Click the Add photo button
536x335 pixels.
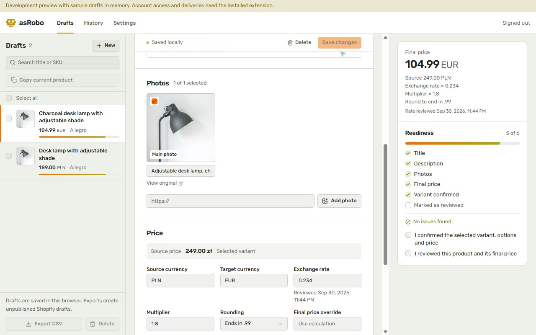(339, 201)
